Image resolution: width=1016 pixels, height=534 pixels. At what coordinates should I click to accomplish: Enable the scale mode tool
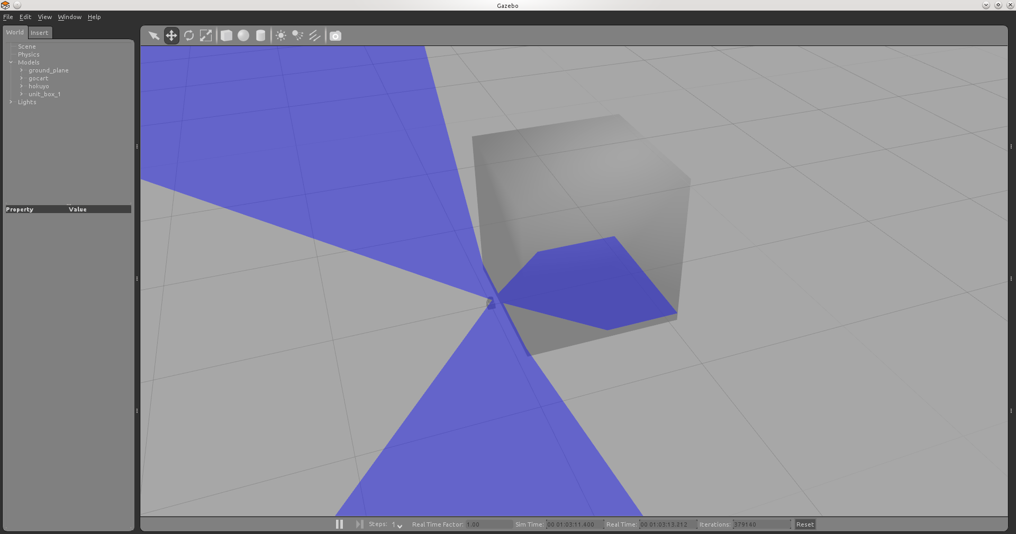pyautogui.click(x=206, y=35)
